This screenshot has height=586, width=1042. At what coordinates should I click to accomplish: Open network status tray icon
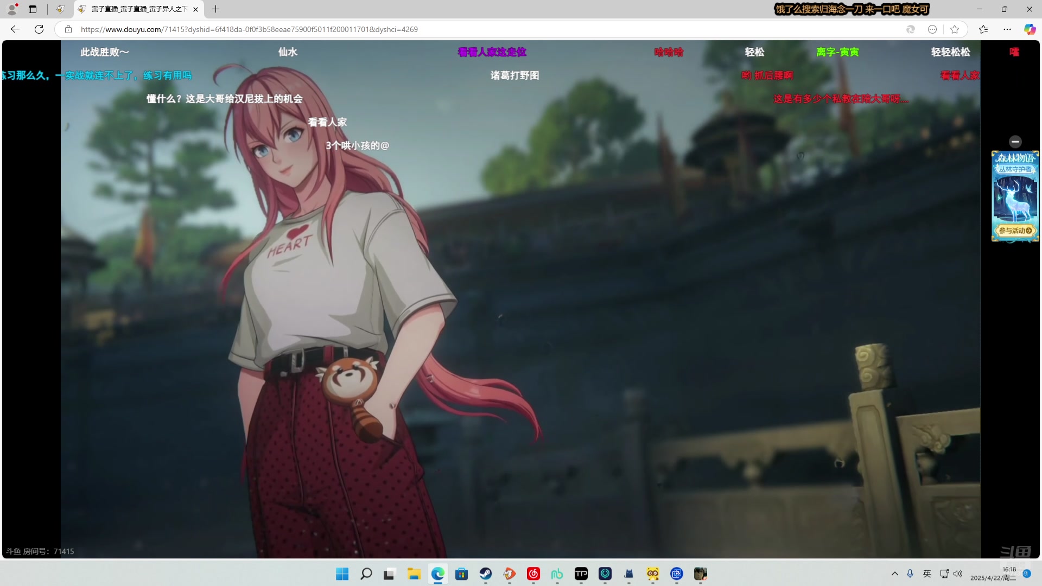tap(945, 574)
